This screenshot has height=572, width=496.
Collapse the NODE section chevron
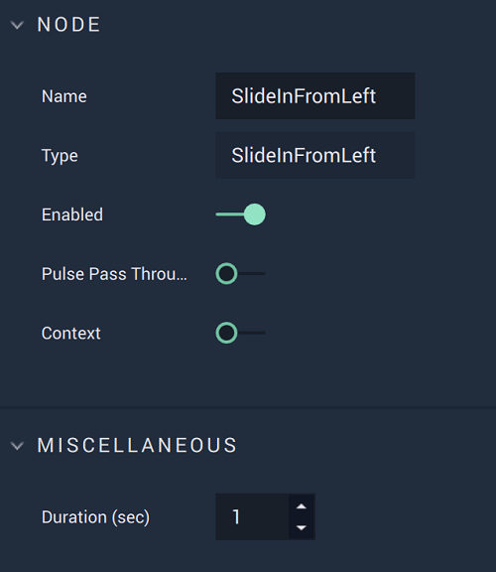(x=17, y=25)
